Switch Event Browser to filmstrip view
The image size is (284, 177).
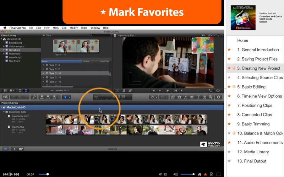pos(20,91)
